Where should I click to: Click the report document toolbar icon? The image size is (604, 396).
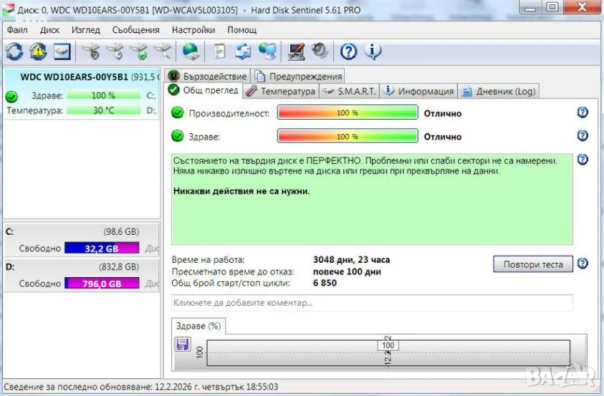pyautogui.click(x=220, y=52)
